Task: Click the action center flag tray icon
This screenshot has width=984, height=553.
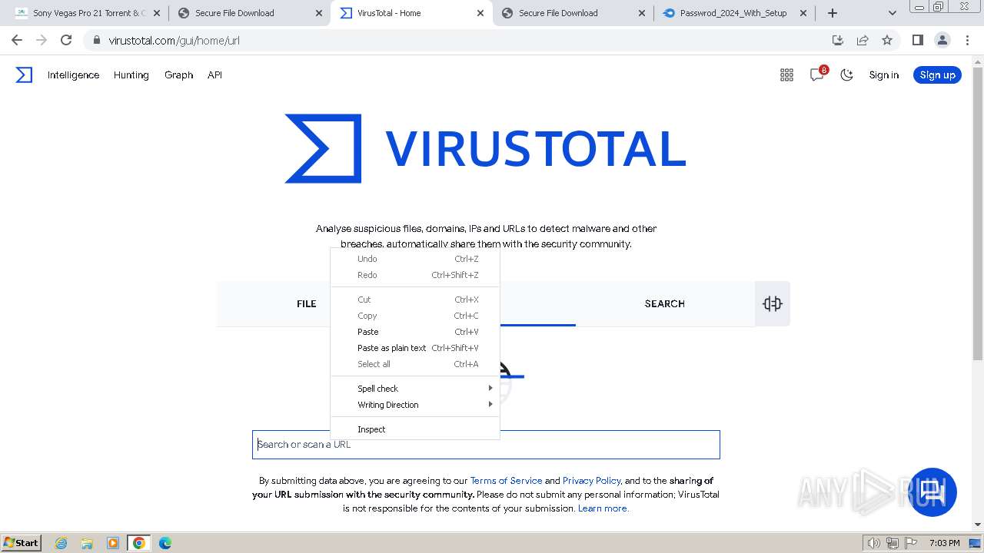Action: [x=911, y=543]
